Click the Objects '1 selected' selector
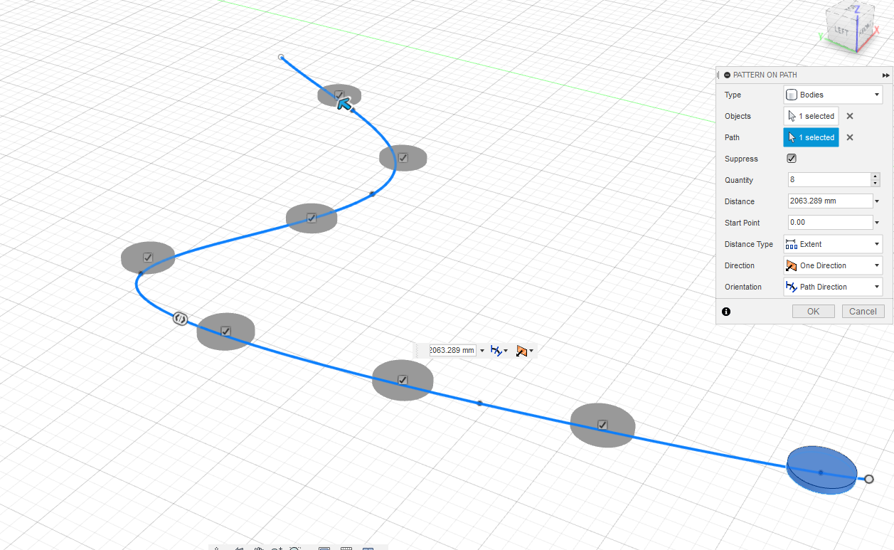The width and height of the screenshot is (894, 550). [811, 116]
